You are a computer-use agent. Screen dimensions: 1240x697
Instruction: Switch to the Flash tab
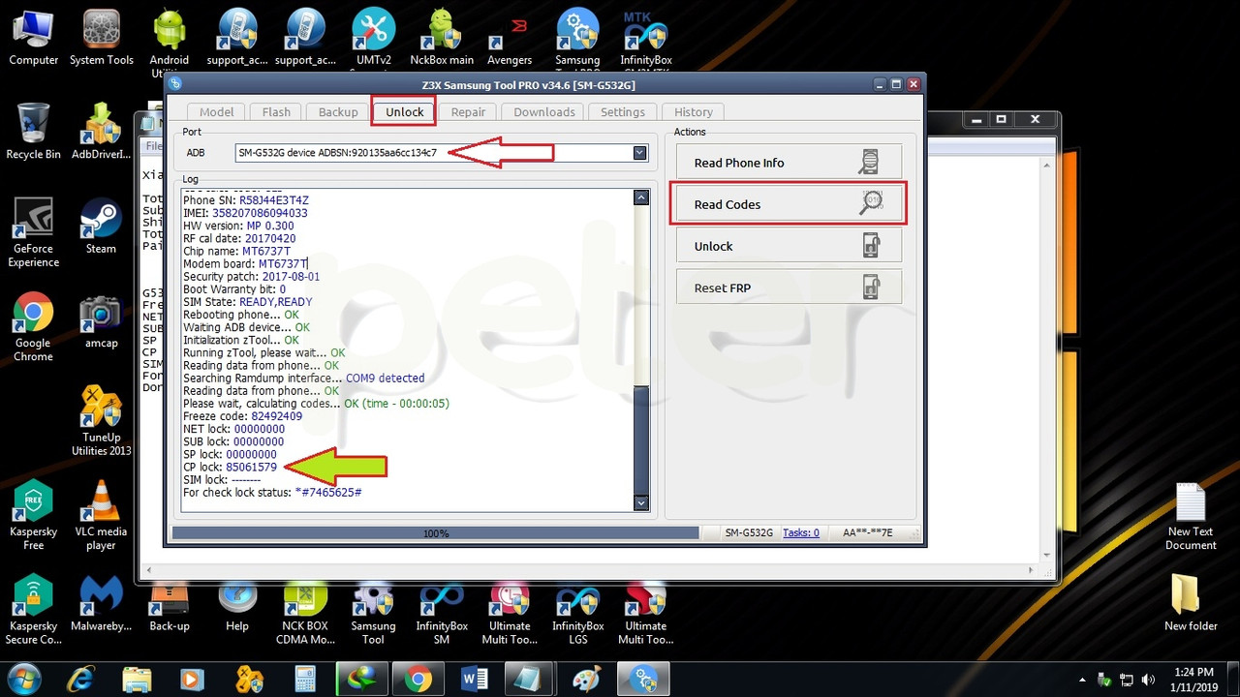tap(276, 112)
